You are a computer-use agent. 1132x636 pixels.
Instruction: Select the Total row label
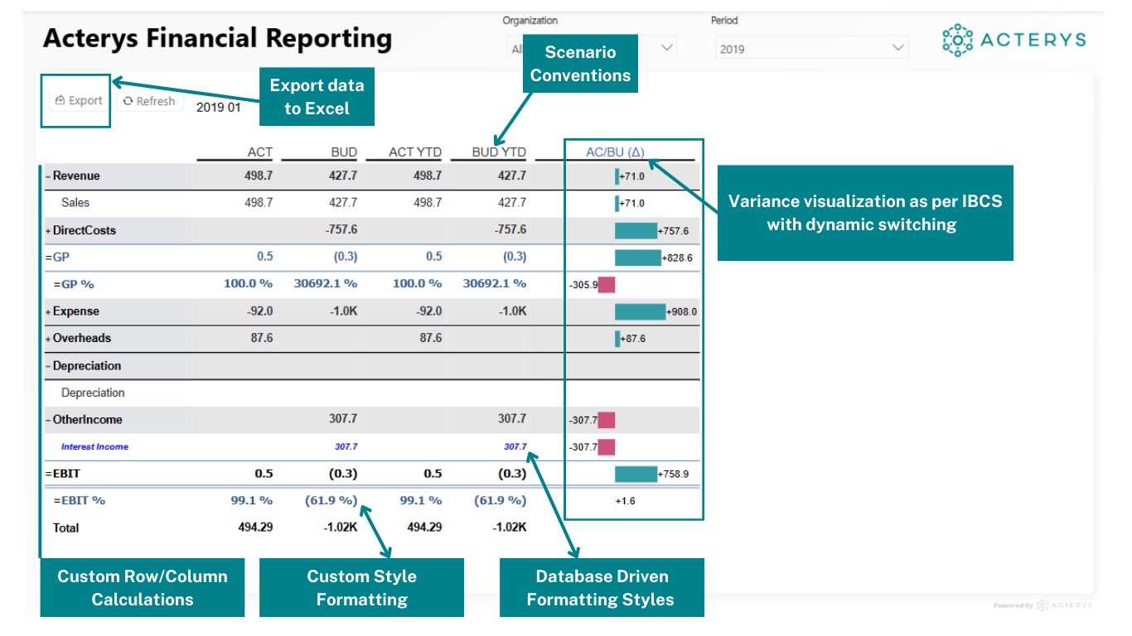click(x=66, y=528)
